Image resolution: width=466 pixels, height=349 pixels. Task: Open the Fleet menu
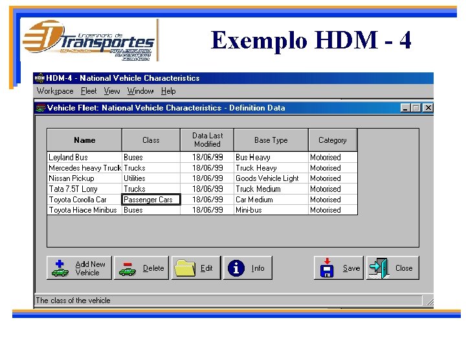click(x=89, y=91)
